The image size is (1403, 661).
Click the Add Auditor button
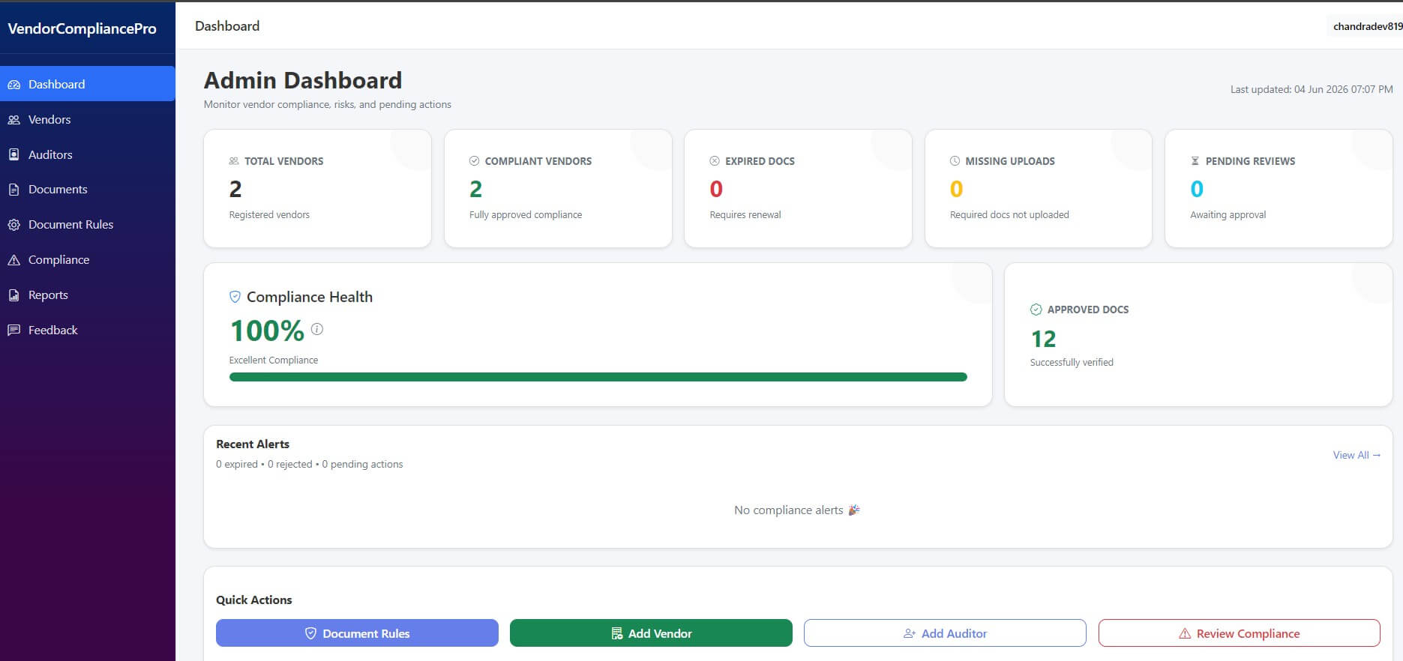coord(945,633)
